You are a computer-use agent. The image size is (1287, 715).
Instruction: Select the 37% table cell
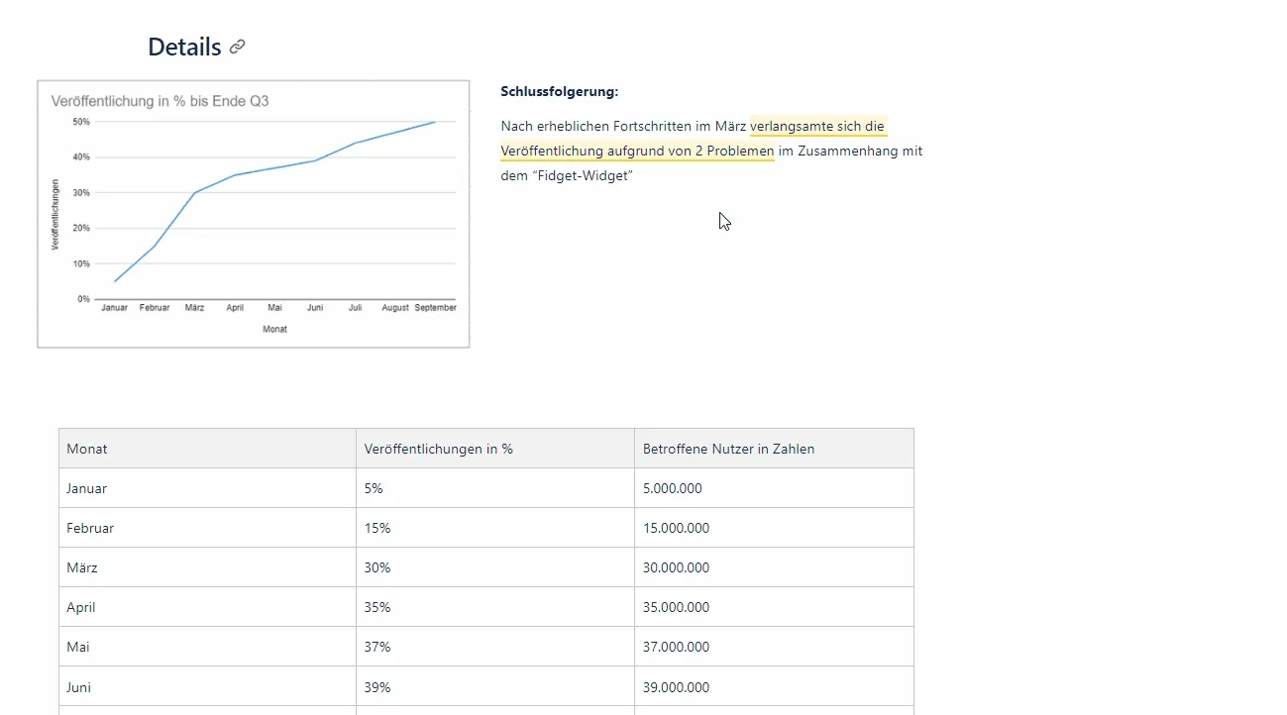(x=495, y=647)
